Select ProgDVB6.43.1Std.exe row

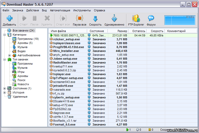(x=123, y=47)
